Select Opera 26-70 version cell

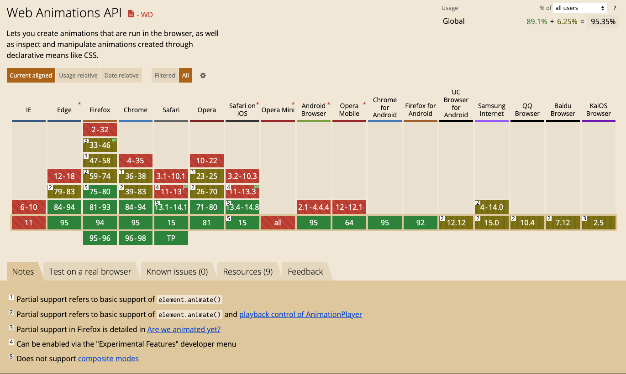[x=207, y=192]
